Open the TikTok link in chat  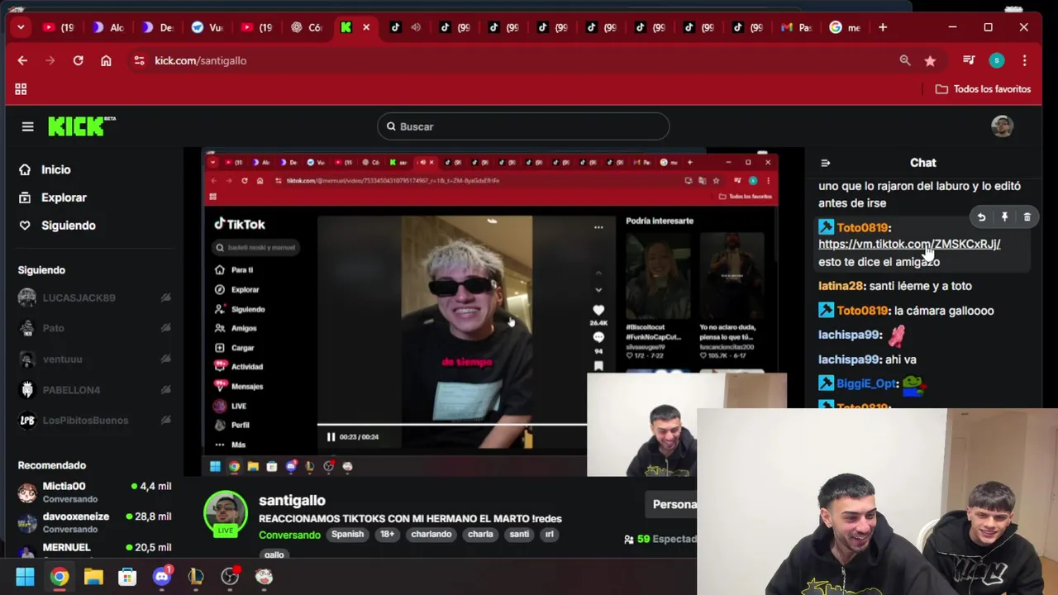(909, 244)
